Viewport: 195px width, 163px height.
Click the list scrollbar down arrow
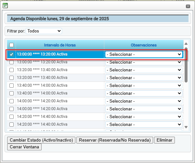[186, 127]
